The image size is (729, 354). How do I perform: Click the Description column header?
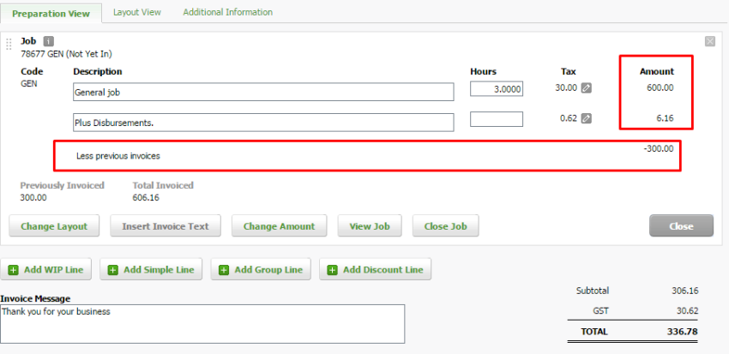[x=98, y=71]
